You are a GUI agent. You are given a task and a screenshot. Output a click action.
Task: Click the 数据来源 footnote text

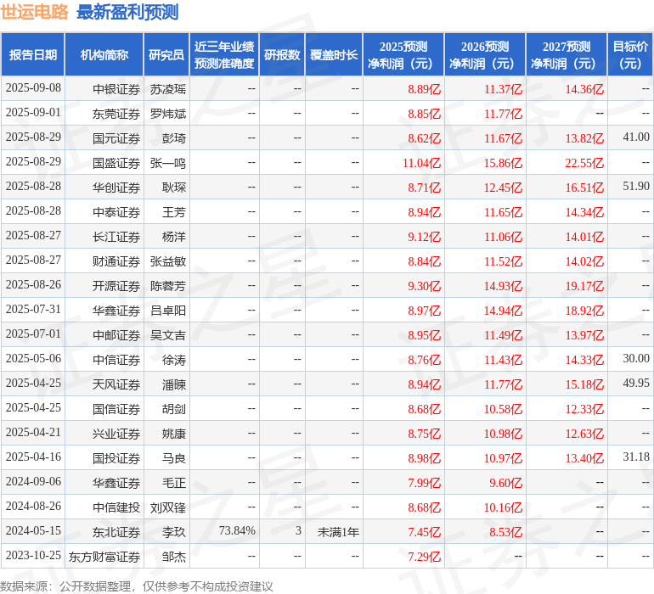(137, 586)
